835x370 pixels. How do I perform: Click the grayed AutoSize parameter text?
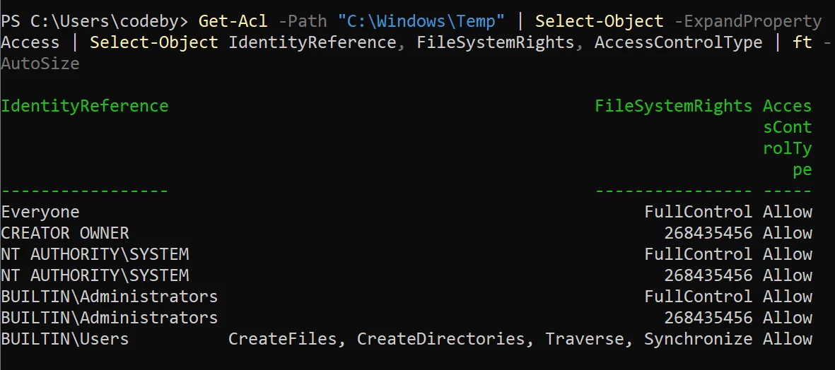click(x=40, y=64)
